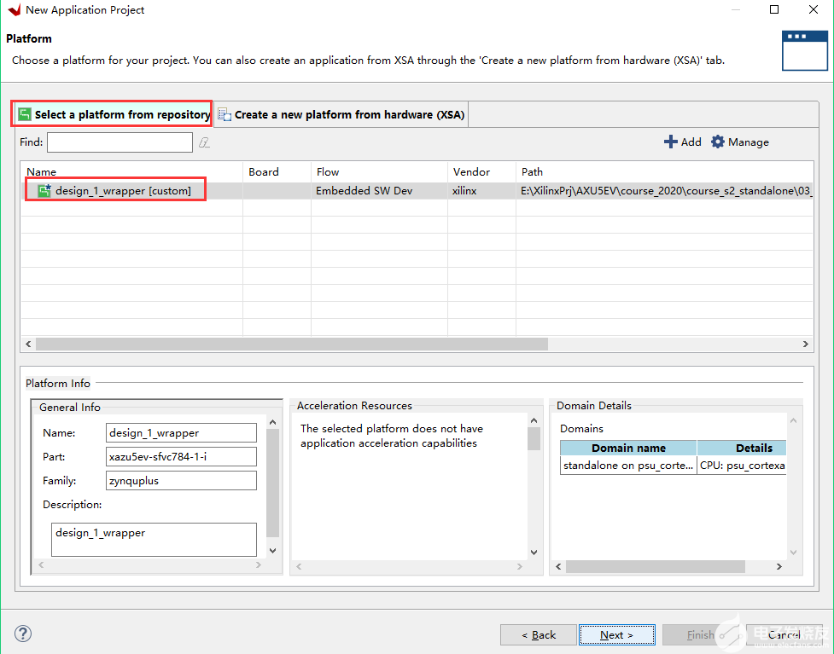Click the Back button
Screen dimensions: 834x654
(539, 635)
